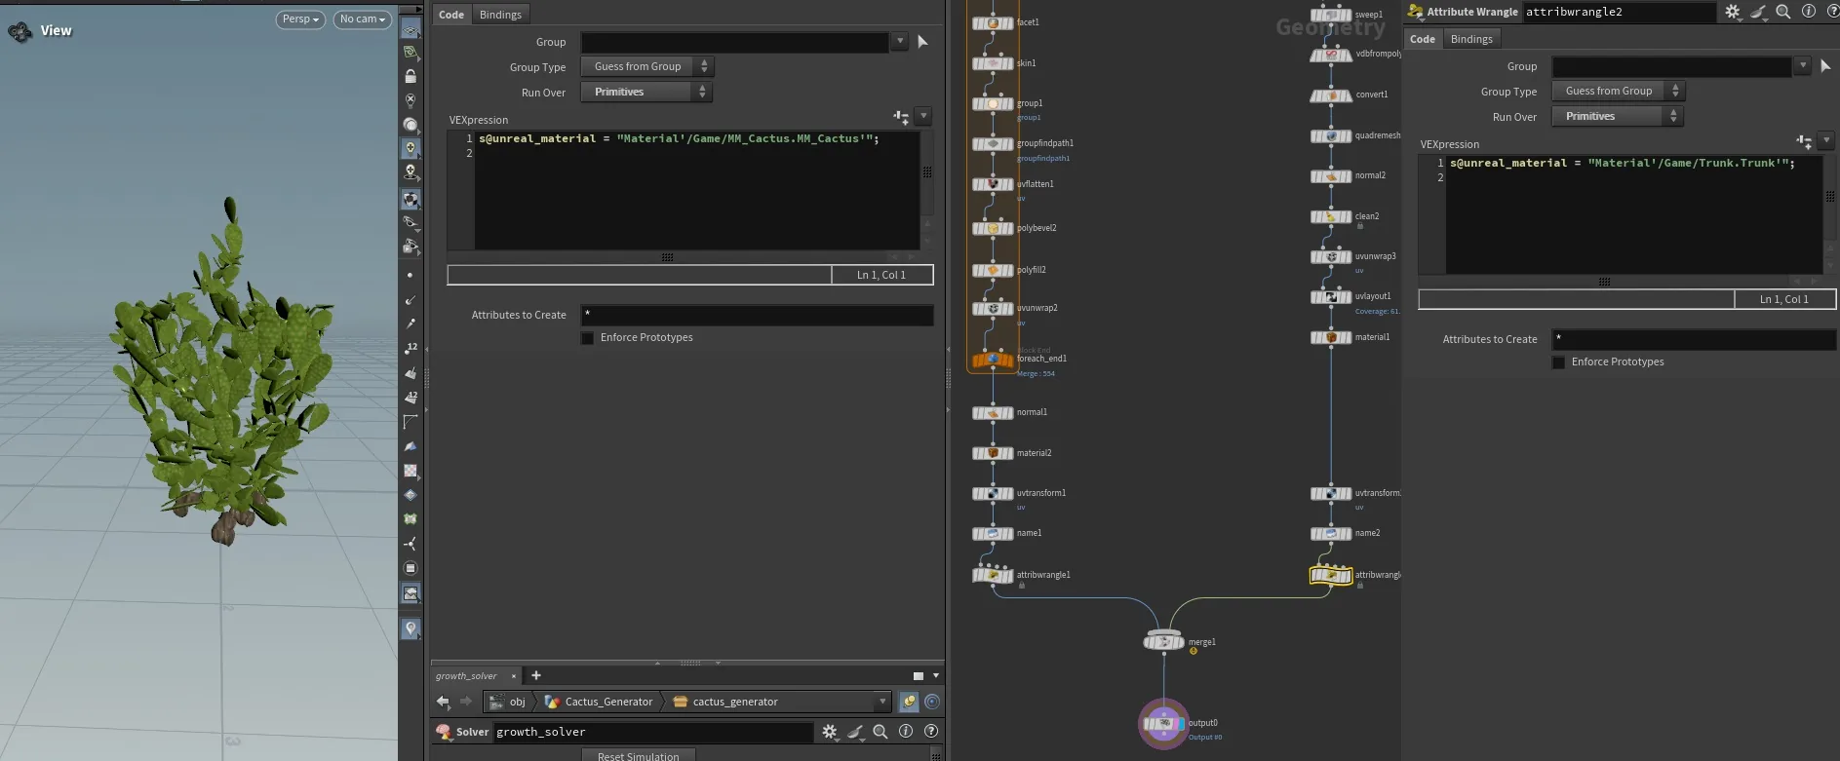The height and width of the screenshot is (761, 1840).
Task: Edit attribwrangle2 node name field
Action: [1619, 12]
